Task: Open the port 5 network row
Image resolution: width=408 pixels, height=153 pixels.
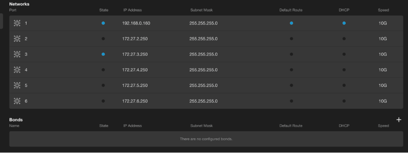Action: pos(206,86)
